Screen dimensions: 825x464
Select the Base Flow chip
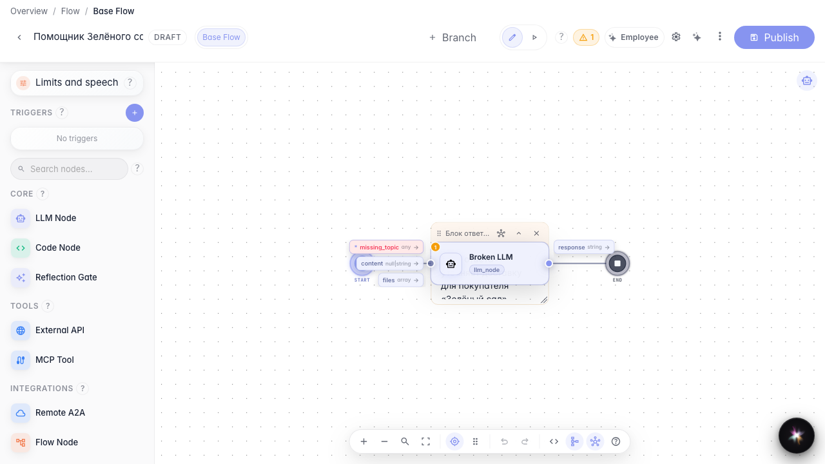(221, 37)
